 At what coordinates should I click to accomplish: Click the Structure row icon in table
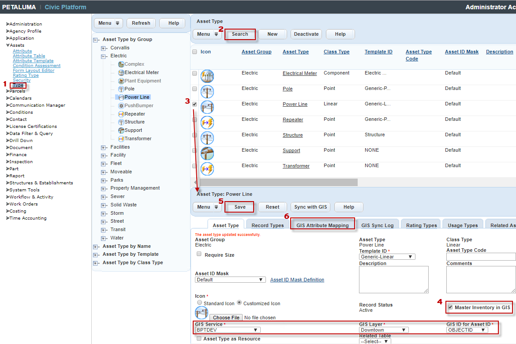tap(207, 138)
